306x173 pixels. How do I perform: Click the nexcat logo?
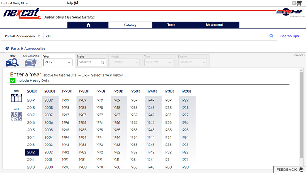(22, 13)
